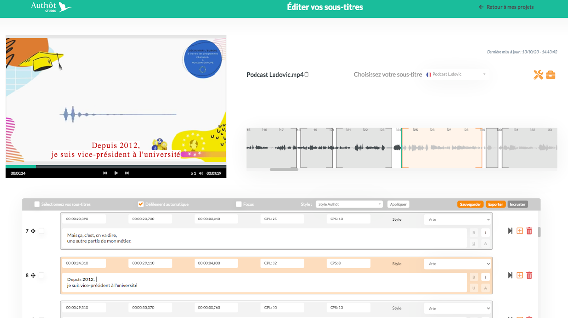Move the subtitle list vertical scrollbar
Screen dimensions: 568x319
coord(539,232)
